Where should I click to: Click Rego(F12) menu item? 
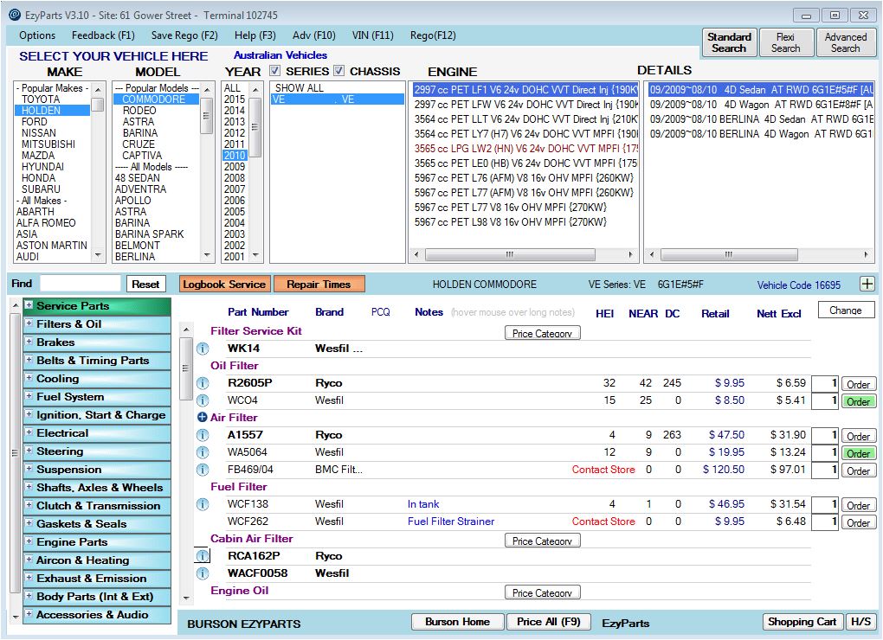click(433, 35)
